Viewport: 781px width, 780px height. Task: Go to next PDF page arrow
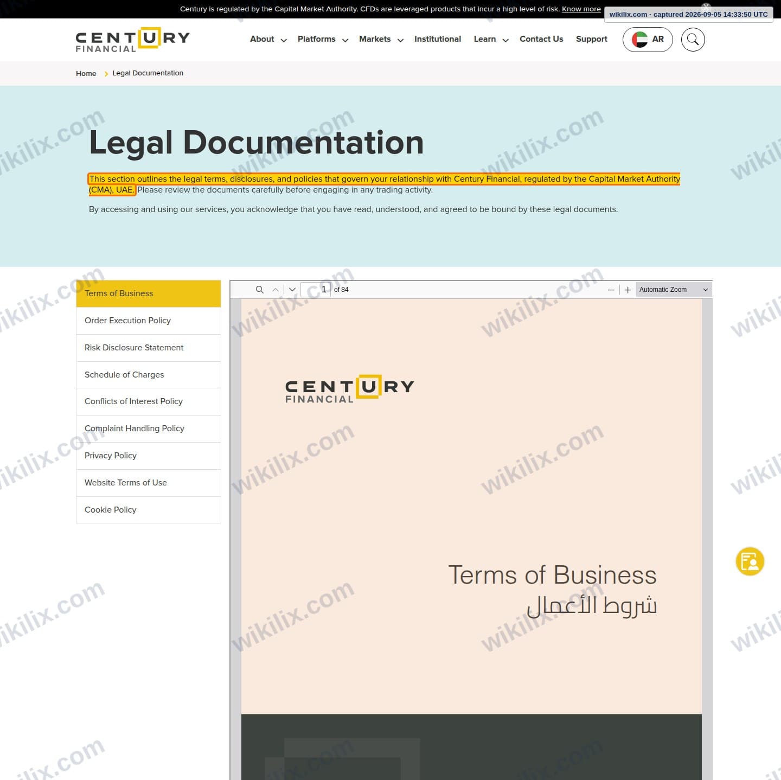(x=292, y=290)
